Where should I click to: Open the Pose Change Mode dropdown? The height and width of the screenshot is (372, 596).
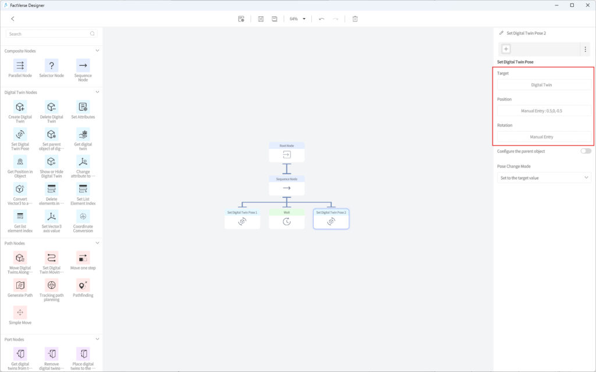544,178
